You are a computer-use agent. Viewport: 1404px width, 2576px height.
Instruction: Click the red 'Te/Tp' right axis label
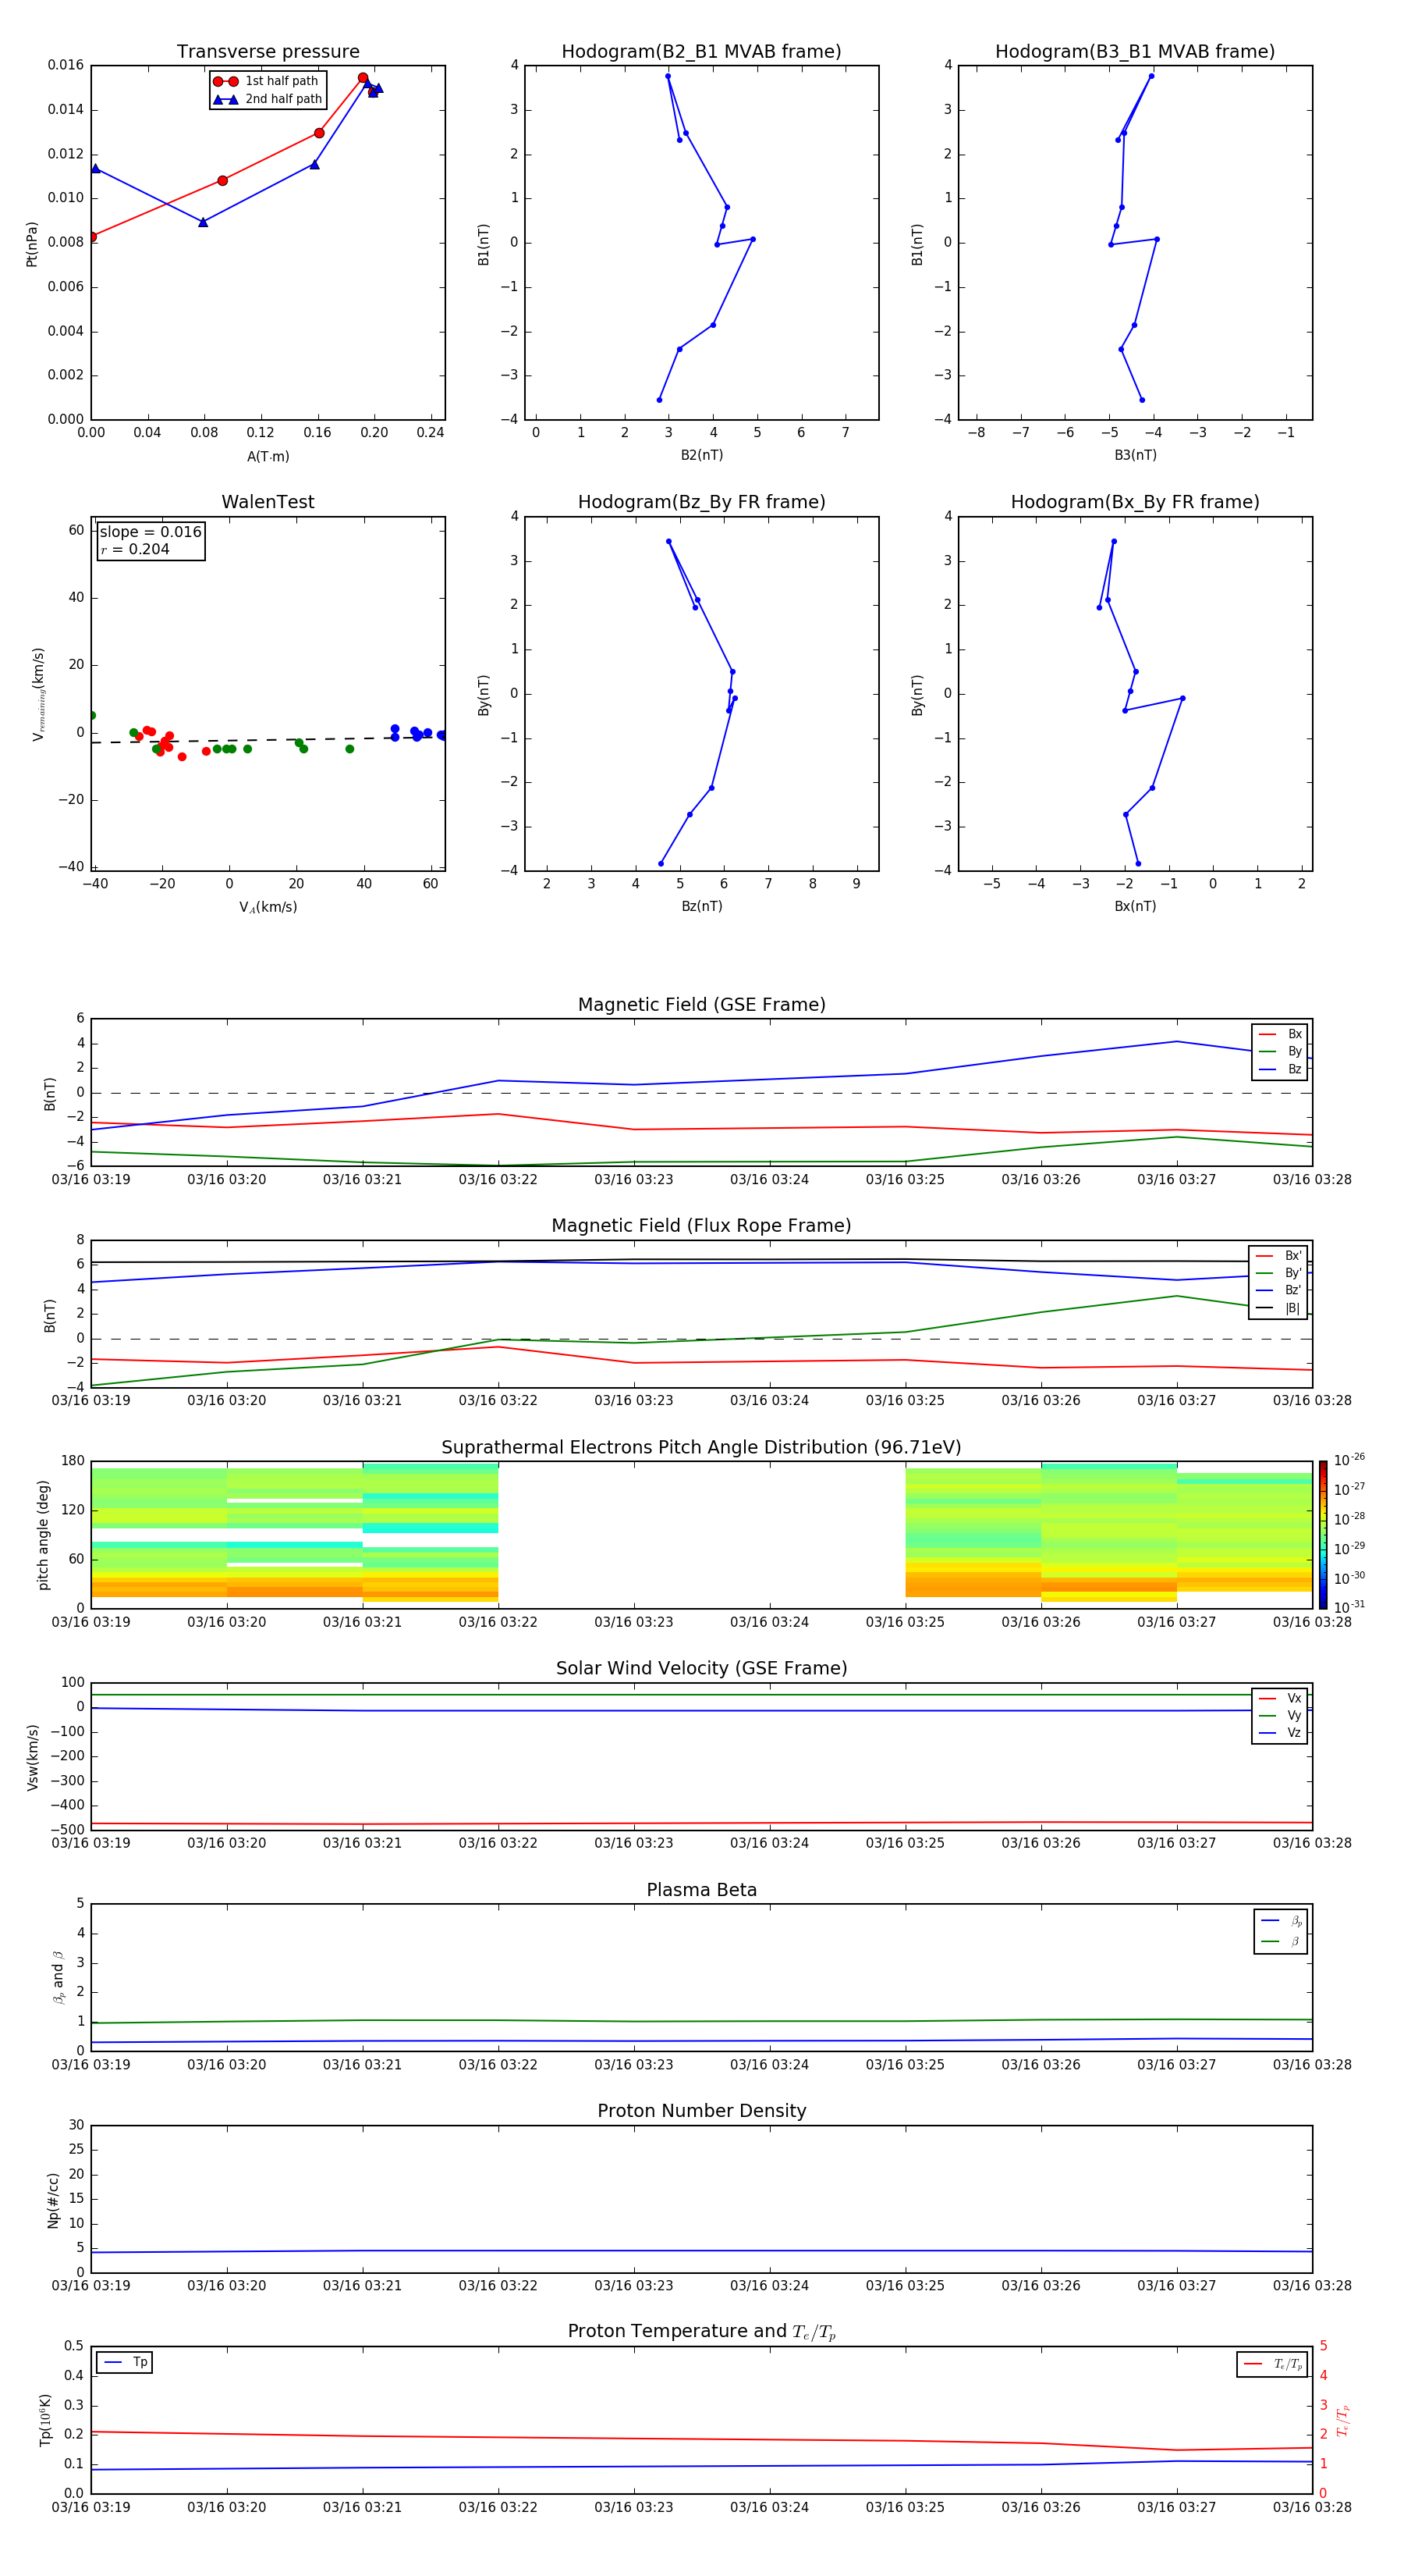pos(1343,2420)
